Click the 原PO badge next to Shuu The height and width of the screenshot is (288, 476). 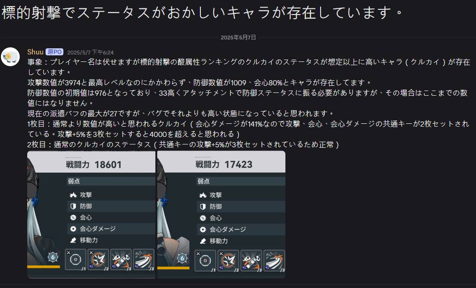(x=54, y=52)
